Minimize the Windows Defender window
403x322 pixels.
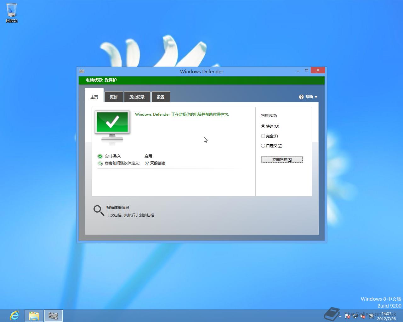coord(298,71)
